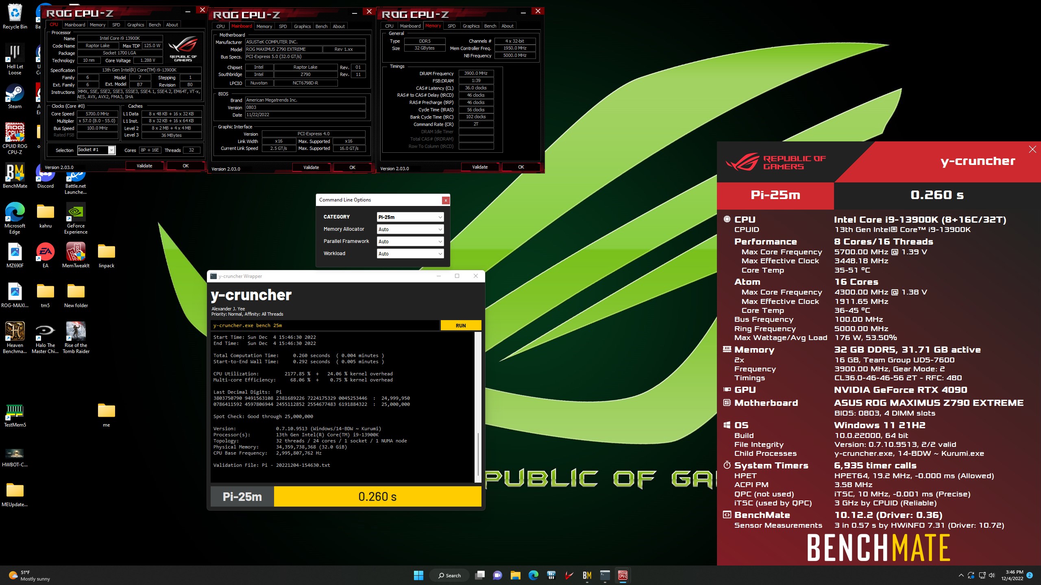This screenshot has width=1041, height=585.
Task: Open TestMem5 desktop shortcut
Action: click(x=15, y=415)
